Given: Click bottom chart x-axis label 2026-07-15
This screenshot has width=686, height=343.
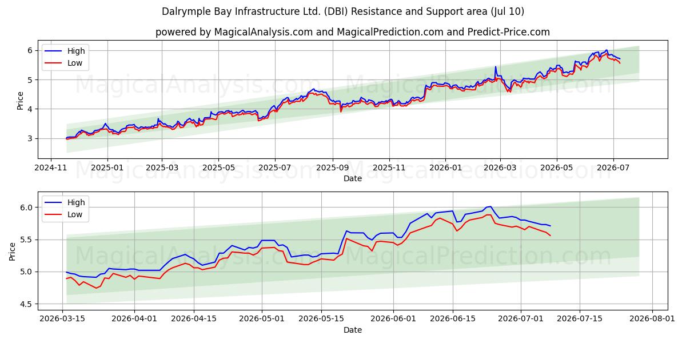Looking at the screenshot, I should coord(581,319).
